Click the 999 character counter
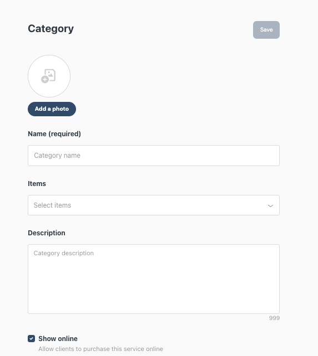This screenshot has height=356, width=318. pos(274,318)
